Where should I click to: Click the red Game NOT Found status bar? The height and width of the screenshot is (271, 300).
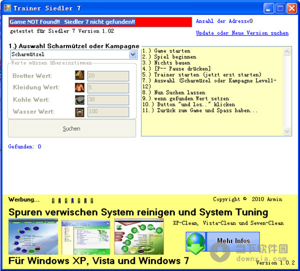pyautogui.click(x=100, y=22)
